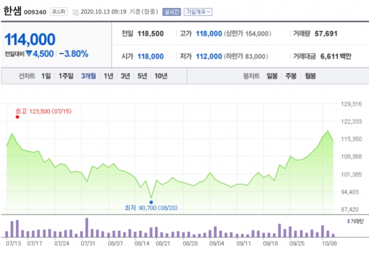Click the 최저 90,700 (08/20) label
The image size is (369, 254).
(151, 208)
